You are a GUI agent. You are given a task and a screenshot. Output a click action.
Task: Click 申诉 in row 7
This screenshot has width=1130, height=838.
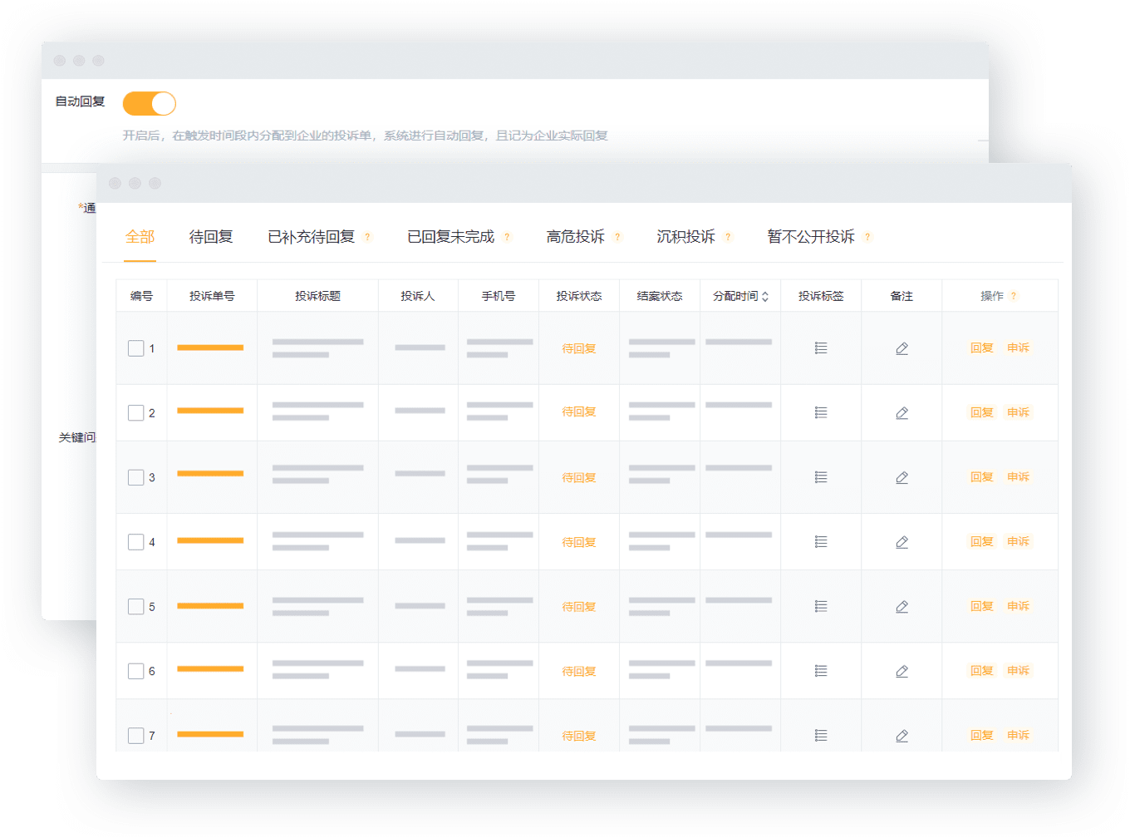pos(1018,736)
